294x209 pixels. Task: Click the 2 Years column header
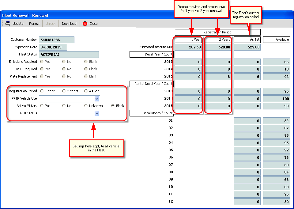(x=218, y=40)
